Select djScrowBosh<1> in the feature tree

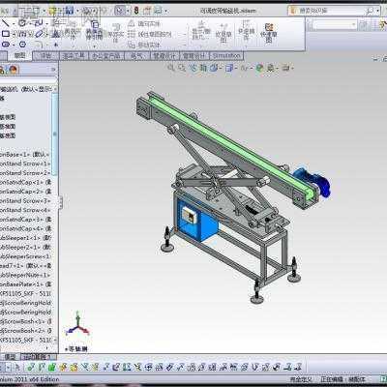25,321
